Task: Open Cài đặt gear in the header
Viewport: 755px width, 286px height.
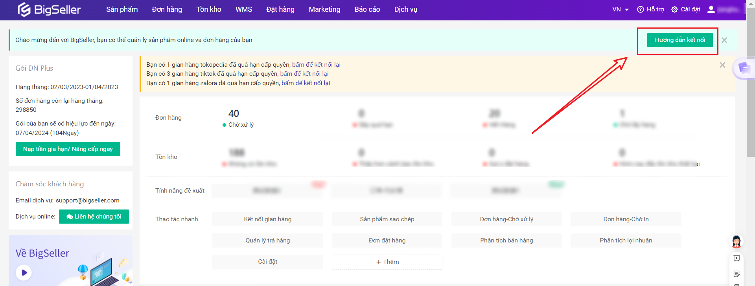Action: coord(686,9)
